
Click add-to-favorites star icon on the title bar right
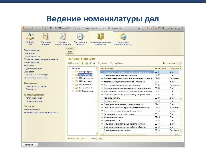pos(138,28)
